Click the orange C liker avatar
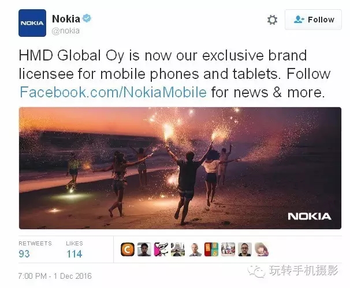Image resolution: width=350 pixels, height=288 pixels. pyautogui.click(x=128, y=249)
